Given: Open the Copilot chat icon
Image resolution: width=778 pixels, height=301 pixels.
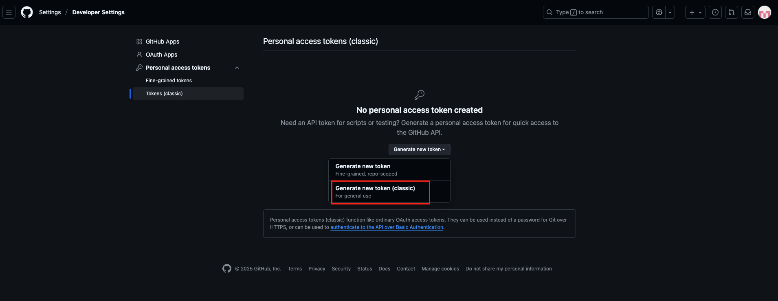Looking at the screenshot, I should coord(659,12).
